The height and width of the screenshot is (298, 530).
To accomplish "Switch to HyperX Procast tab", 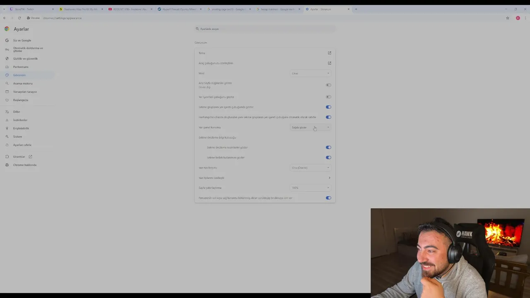I will click(179, 9).
